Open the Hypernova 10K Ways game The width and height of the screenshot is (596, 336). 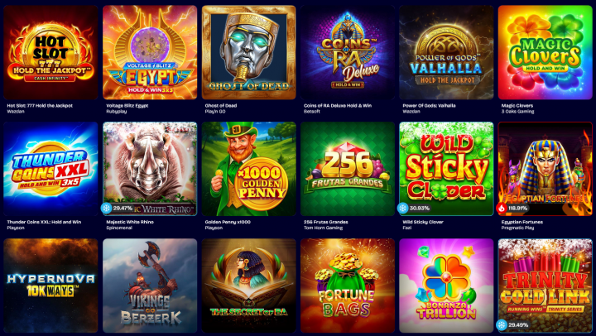pyautogui.click(x=50, y=286)
